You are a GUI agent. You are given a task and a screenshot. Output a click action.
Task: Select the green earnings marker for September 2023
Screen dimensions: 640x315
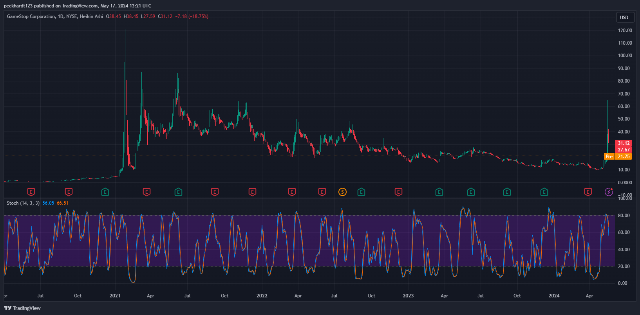pyautogui.click(x=507, y=192)
